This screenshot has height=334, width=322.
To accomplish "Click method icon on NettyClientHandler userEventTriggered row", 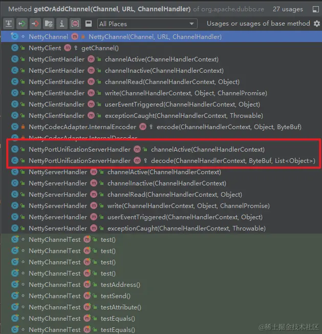I will point(91,105).
